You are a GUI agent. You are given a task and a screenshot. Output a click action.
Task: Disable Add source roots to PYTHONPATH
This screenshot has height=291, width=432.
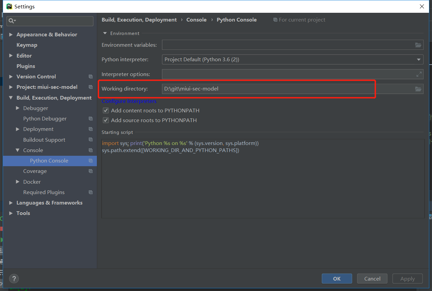pos(106,120)
